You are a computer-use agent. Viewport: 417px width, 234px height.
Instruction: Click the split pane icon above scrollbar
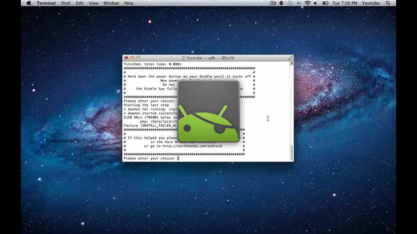pos(292,64)
